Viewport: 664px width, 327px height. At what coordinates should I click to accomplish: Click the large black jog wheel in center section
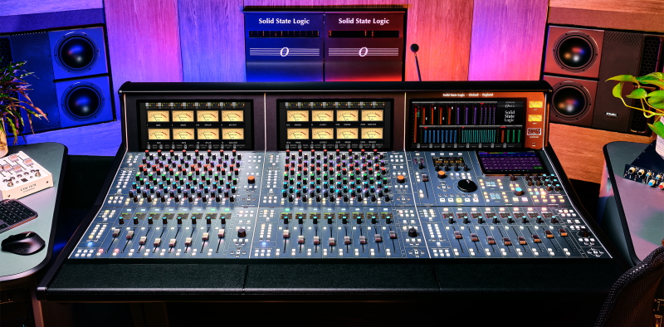(467, 185)
